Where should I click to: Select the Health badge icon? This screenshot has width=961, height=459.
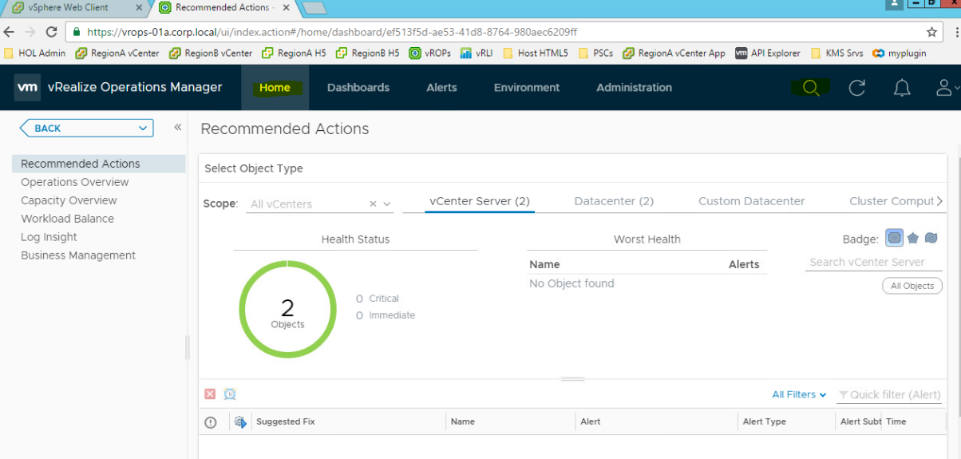click(x=894, y=238)
